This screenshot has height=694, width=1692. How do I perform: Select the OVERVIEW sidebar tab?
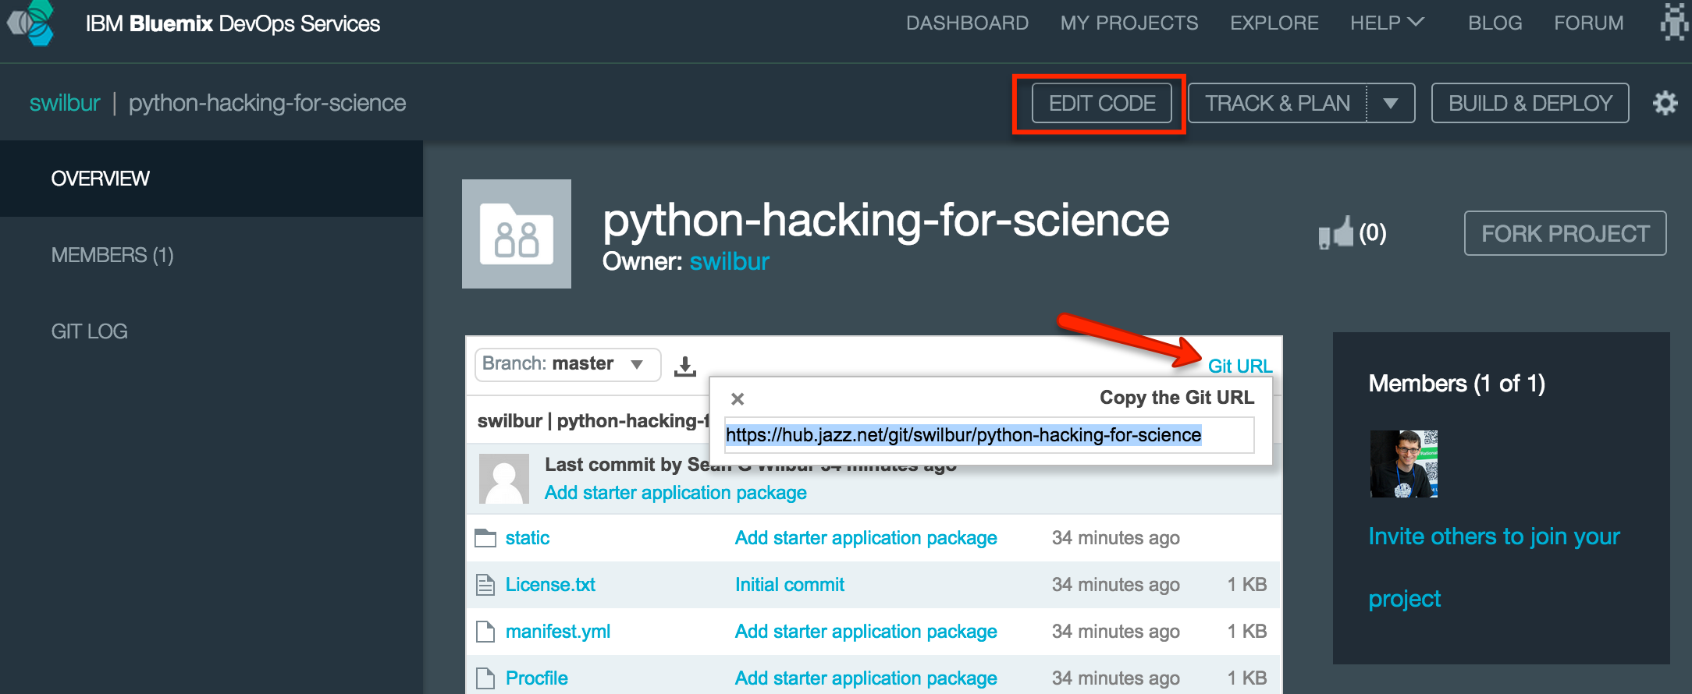coord(211,179)
